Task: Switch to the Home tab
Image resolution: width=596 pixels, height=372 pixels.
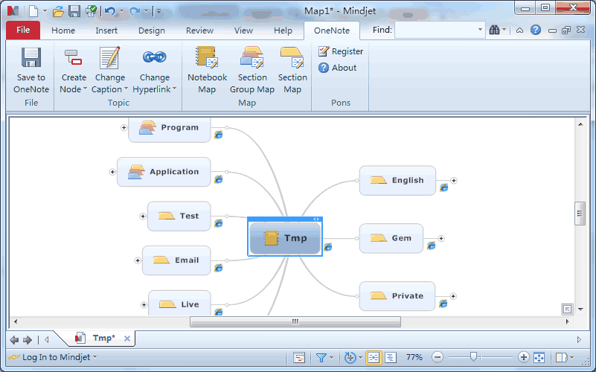Action: tap(63, 31)
